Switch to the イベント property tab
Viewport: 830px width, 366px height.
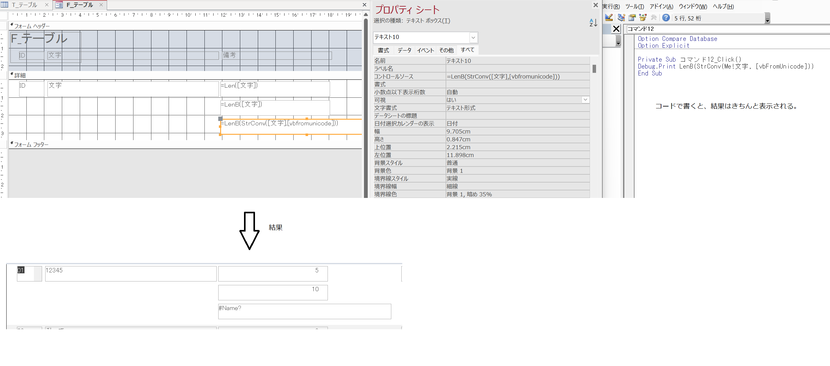pos(425,50)
